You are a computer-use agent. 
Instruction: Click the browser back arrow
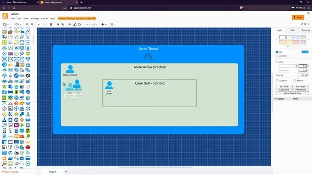point(3,8)
